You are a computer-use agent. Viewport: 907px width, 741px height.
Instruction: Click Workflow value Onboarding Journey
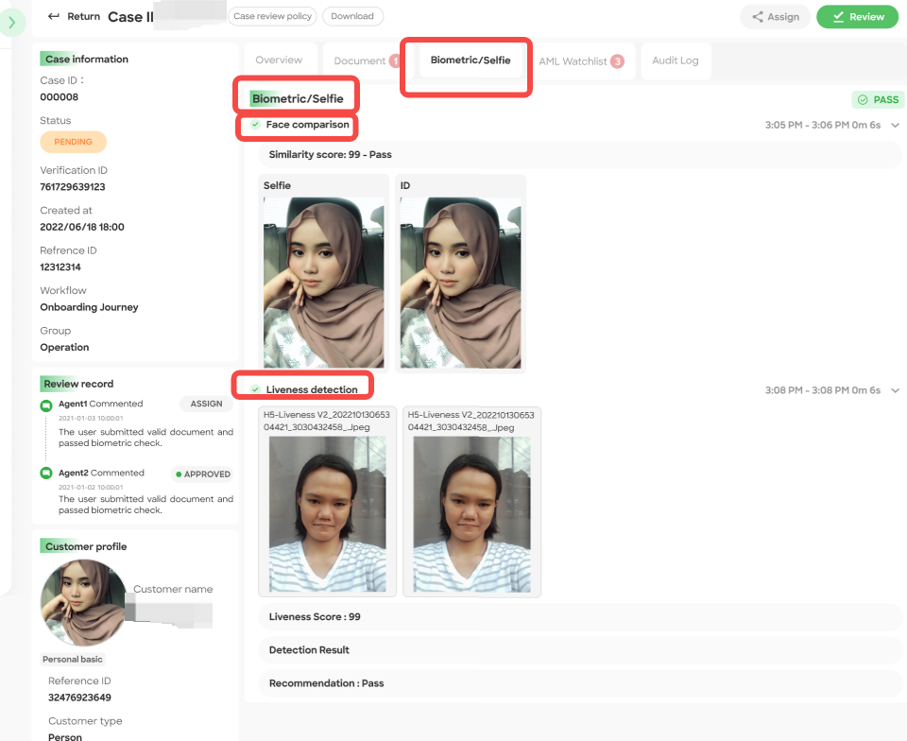coord(89,306)
